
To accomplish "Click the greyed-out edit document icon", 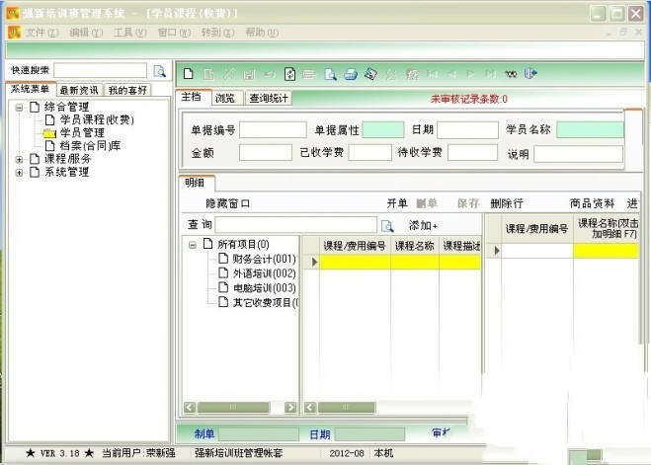I will [x=208, y=74].
